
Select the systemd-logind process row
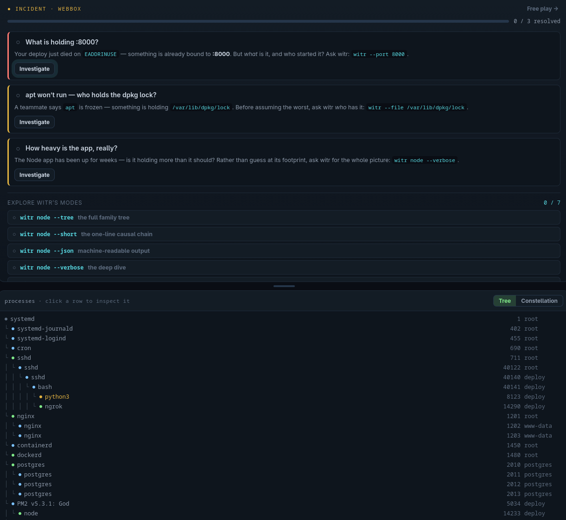(x=283, y=338)
